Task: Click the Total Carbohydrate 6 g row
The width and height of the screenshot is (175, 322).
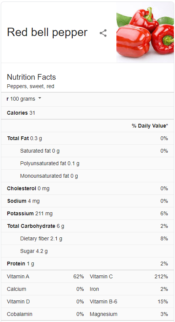Action: point(87,226)
